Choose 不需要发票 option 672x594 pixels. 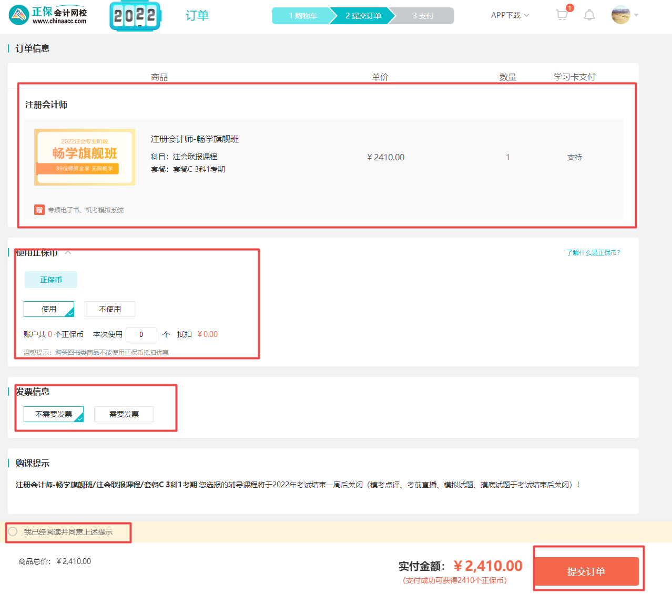[54, 414]
